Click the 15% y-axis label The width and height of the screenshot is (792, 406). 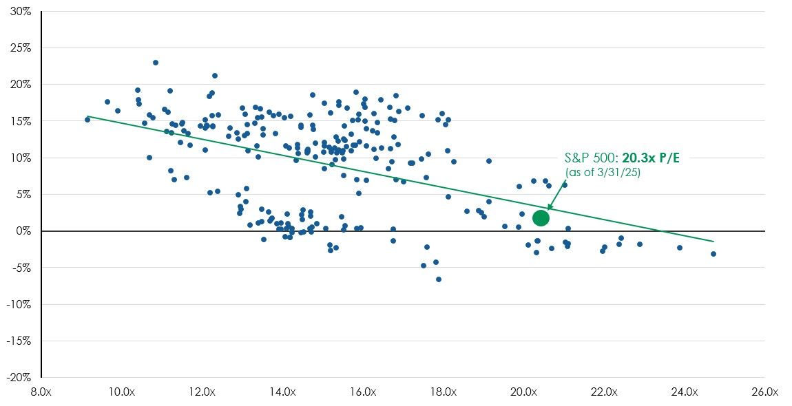(x=21, y=121)
